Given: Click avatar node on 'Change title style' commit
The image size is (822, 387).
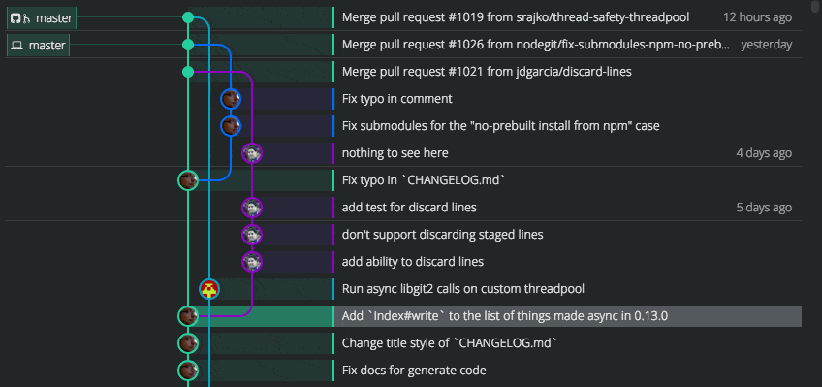Looking at the screenshot, I should 188,343.
